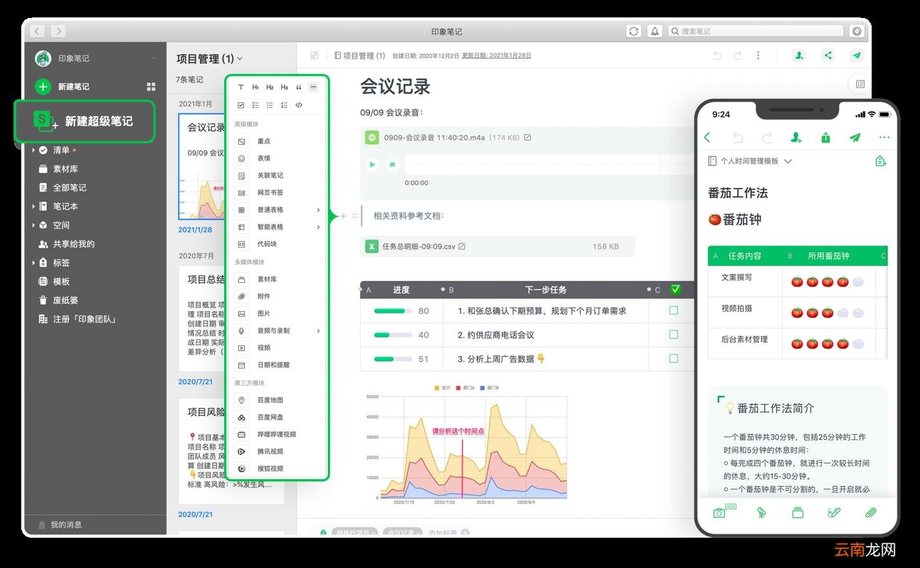Open the 项目管理 (1) notebook dropdown
This screenshot has width=920, height=568.
coord(240,59)
